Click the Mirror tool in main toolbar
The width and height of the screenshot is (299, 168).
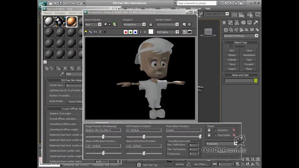234,14
